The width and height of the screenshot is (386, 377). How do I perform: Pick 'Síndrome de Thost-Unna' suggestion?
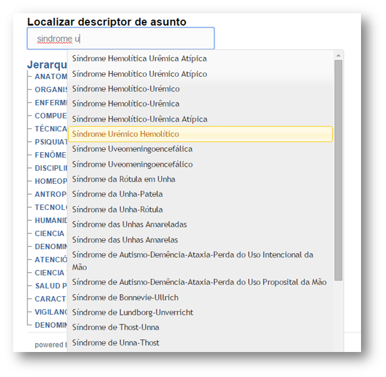[200, 327]
